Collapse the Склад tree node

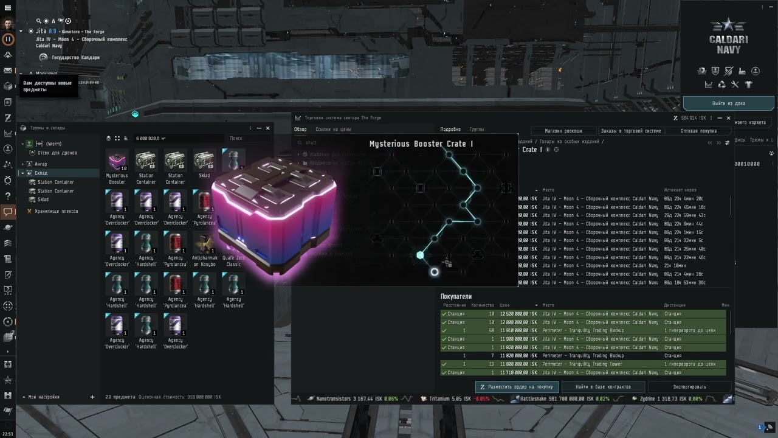point(23,173)
